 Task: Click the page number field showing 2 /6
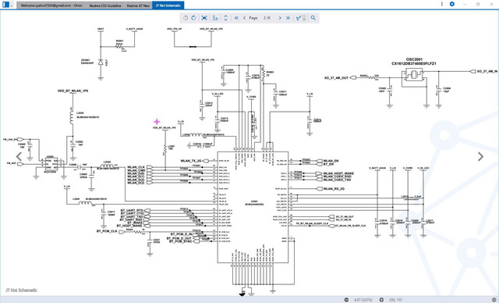click(x=267, y=18)
